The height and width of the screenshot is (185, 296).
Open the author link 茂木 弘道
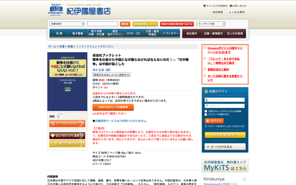[x=98, y=70]
